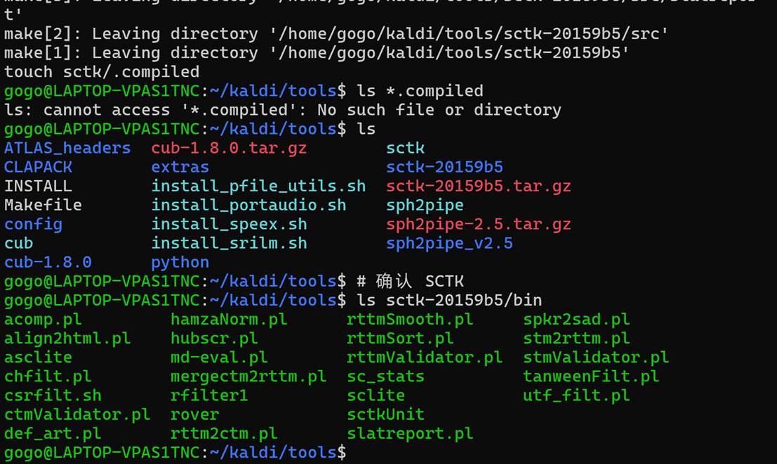Screen dimensions: 777x464
Task: Click the hamzaNorm.pl file name
Action: [229, 319]
